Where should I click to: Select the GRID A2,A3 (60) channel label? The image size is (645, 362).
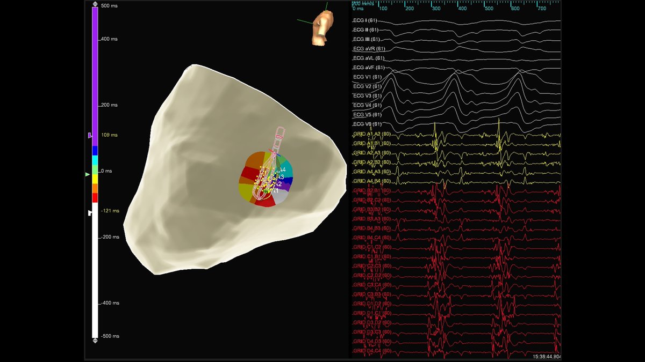click(371, 152)
